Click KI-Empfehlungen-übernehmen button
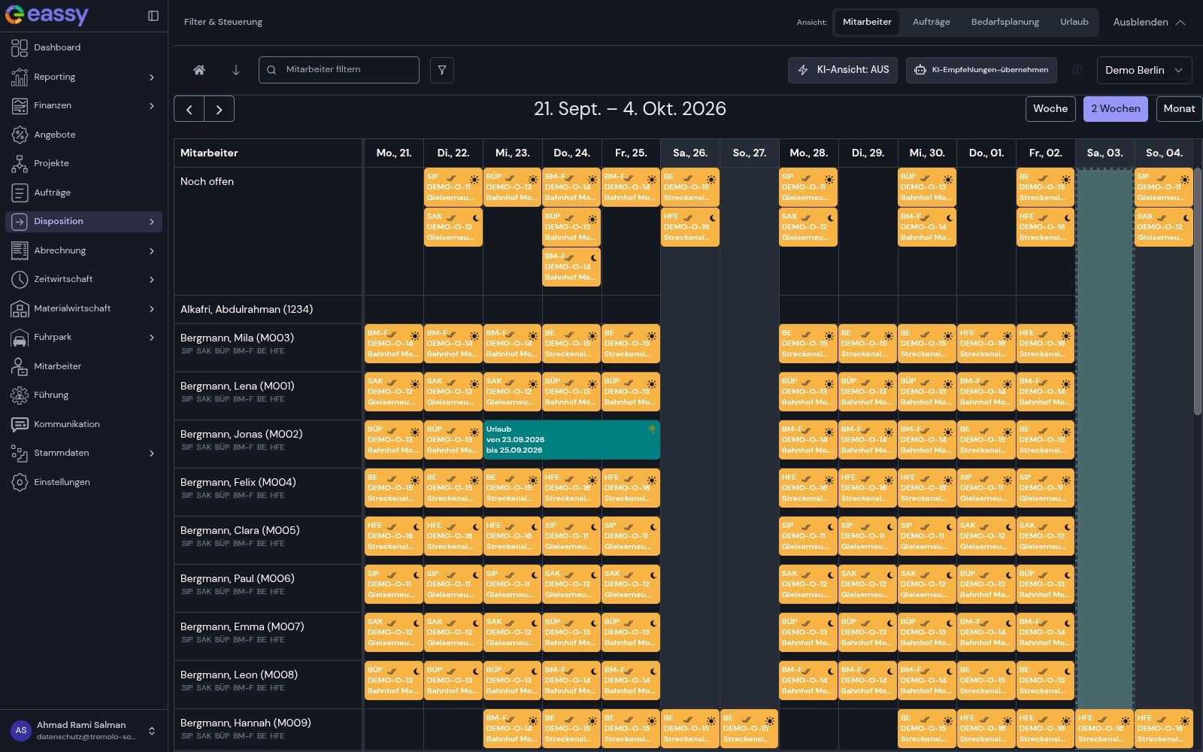 981,70
